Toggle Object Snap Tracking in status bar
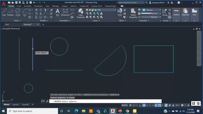The height and width of the screenshot is (114, 203). coord(156,105)
